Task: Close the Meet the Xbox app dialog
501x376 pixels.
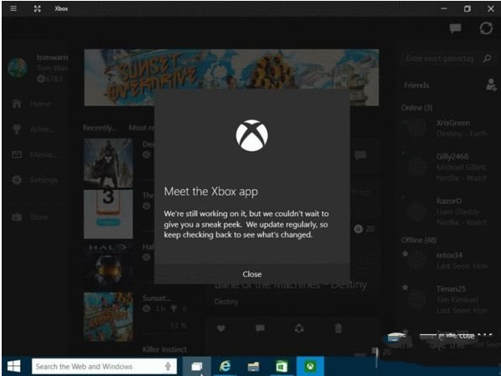Action: [x=251, y=273]
